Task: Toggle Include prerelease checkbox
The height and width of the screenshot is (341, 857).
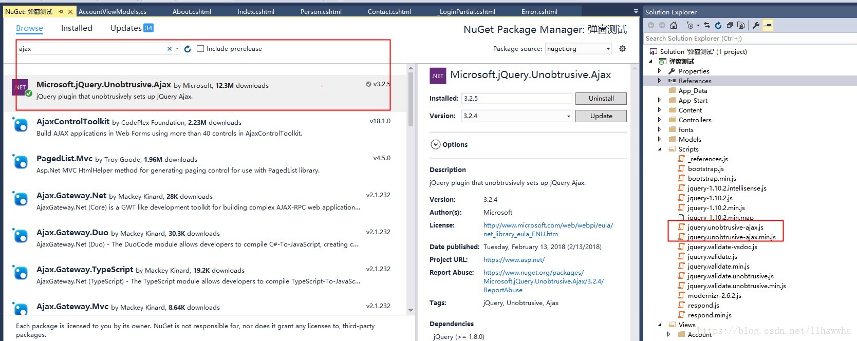Action: [200, 49]
